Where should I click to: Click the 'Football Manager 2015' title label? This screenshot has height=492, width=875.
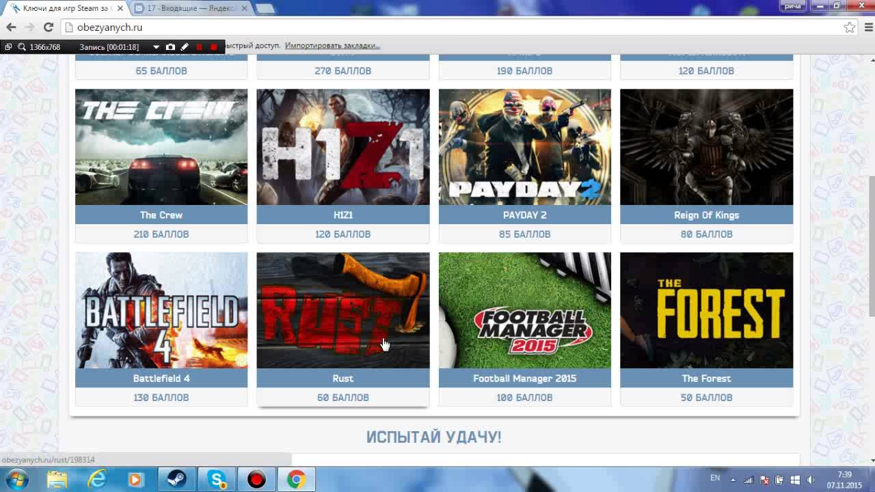(x=525, y=378)
